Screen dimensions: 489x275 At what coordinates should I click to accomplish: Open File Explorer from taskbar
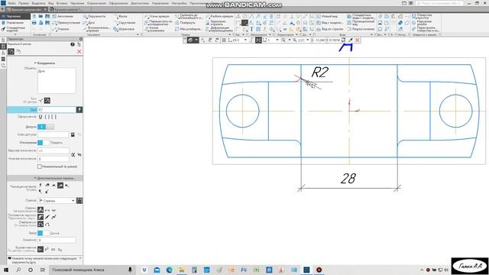click(x=182, y=270)
